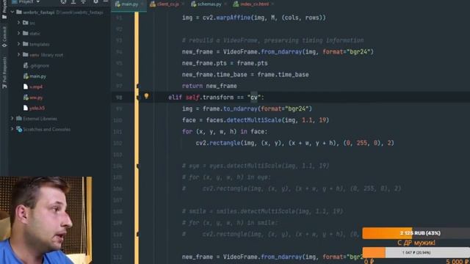Click the to_ndarray call on line 99
The image size is (470, 264).
240,109
